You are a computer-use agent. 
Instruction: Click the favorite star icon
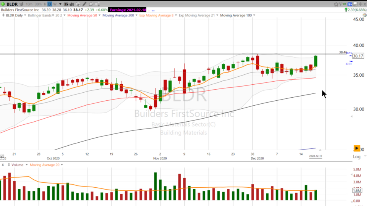click(x=336, y=4)
